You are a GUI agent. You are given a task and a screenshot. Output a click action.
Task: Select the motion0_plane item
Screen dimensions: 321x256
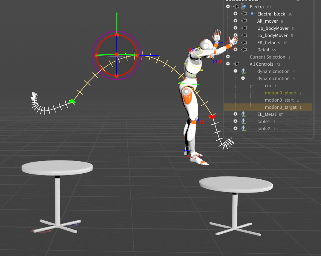point(280,93)
